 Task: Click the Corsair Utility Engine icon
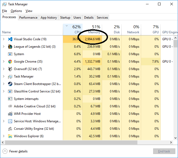(10, 129)
